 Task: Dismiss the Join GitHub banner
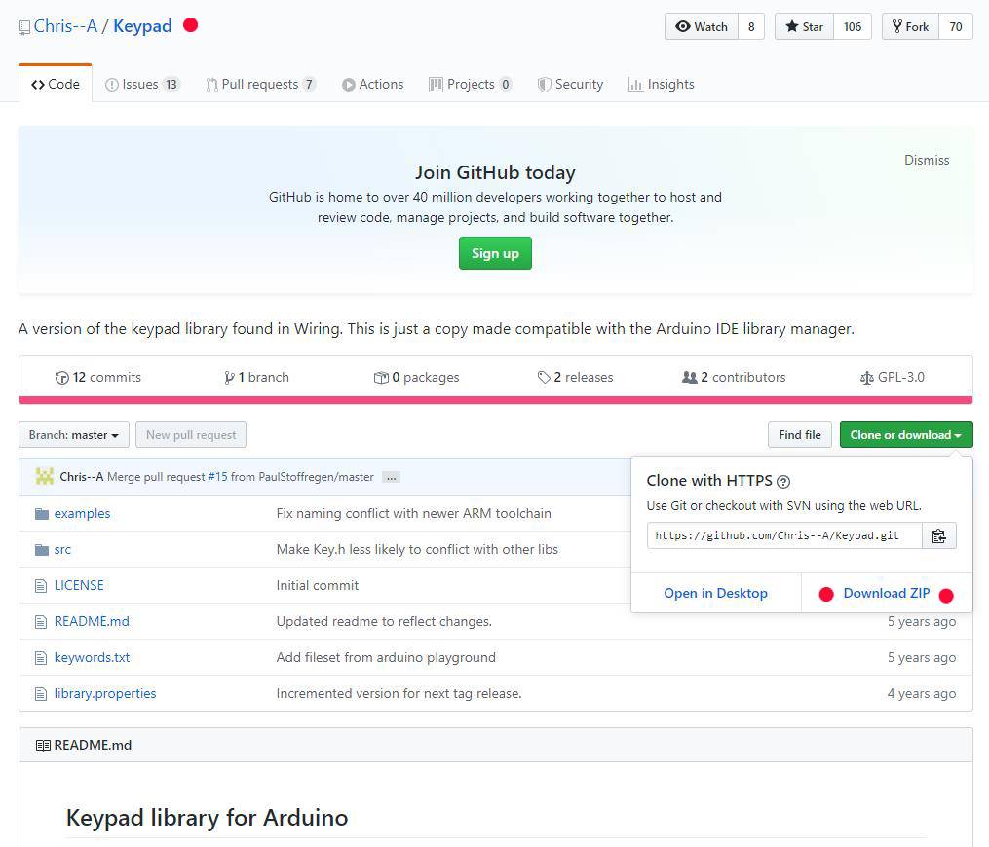[927, 160]
